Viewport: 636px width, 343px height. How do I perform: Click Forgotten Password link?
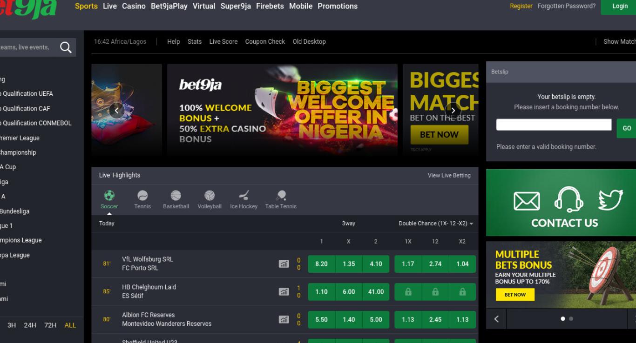pos(567,6)
